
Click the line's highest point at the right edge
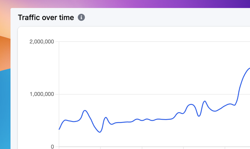pos(249,68)
